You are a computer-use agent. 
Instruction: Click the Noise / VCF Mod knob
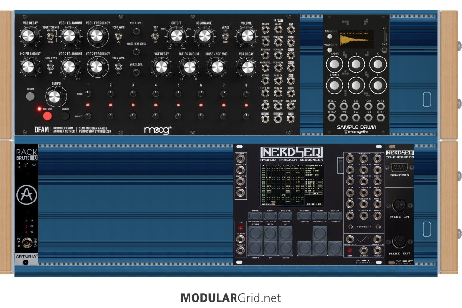217,67
